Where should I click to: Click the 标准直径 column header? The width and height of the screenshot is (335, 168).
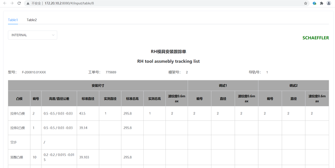pyautogui.click(x=88, y=99)
